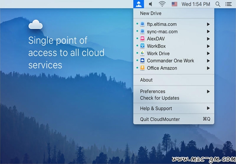Click the ftp.eltima.com drive icon
The width and height of the screenshot is (236, 164).
coord(142,24)
